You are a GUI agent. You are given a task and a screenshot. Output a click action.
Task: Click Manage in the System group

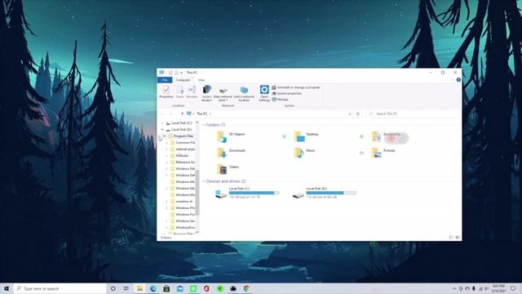[280, 100]
